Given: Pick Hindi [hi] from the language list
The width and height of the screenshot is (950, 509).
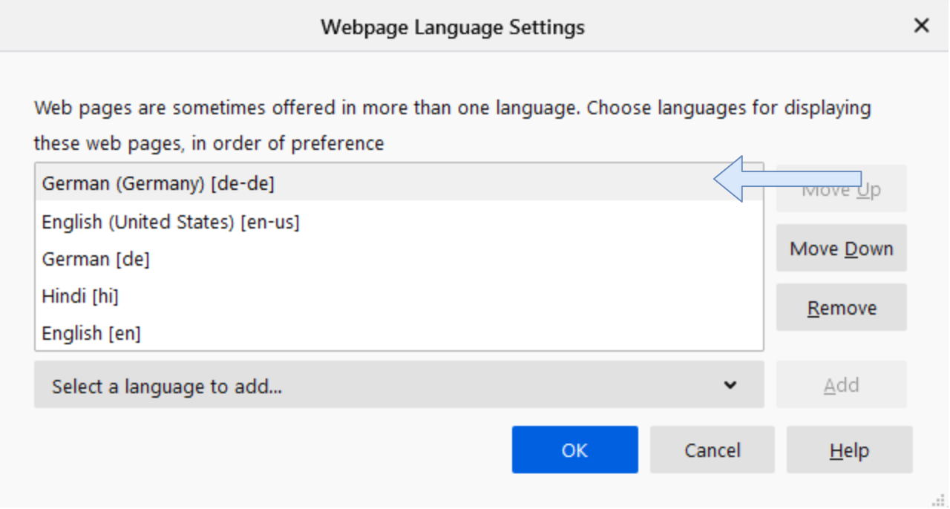Looking at the screenshot, I should click(x=80, y=296).
